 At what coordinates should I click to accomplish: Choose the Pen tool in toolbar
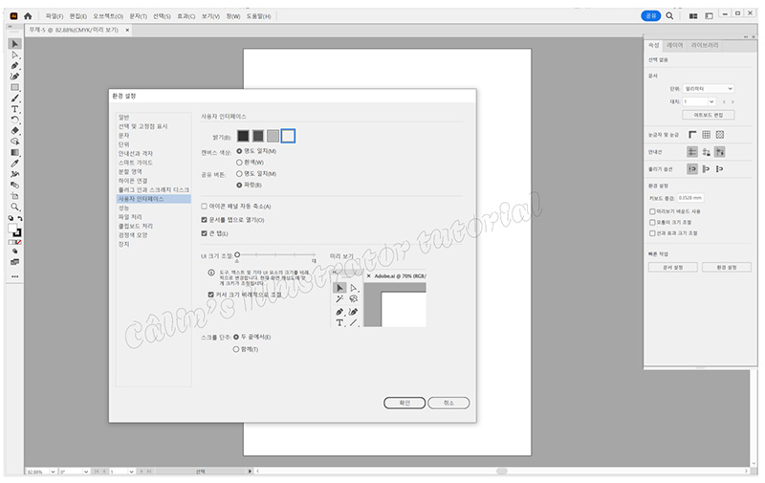click(14, 65)
